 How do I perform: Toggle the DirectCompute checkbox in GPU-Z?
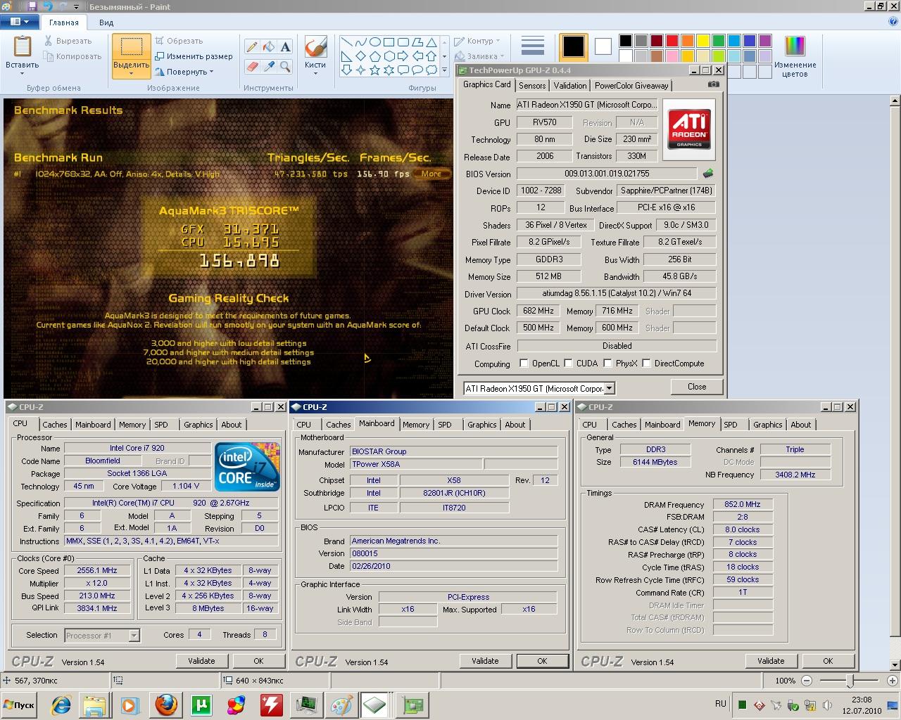click(x=646, y=364)
